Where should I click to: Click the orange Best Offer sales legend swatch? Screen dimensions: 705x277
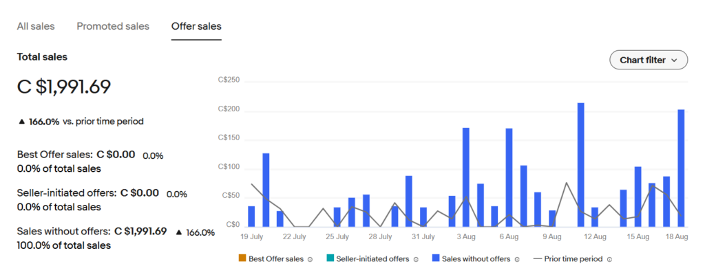(x=242, y=258)
